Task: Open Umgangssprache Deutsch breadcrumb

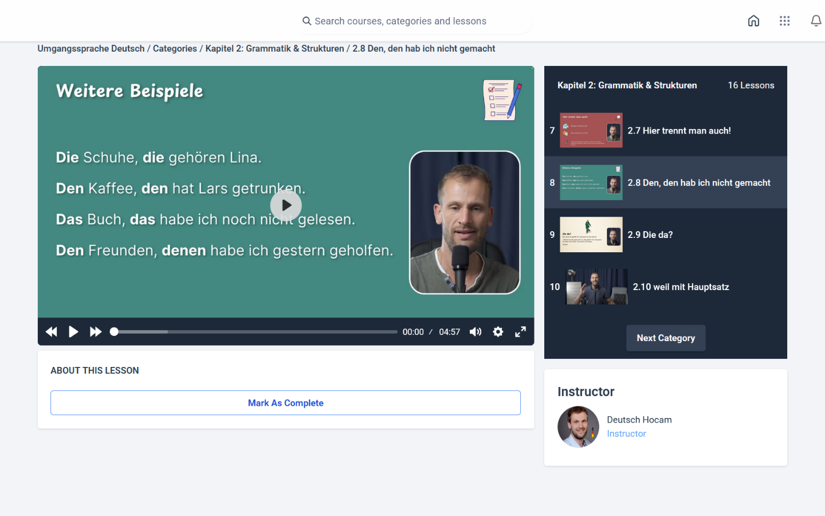Action: pyautogui.click(x=91, y=49)
